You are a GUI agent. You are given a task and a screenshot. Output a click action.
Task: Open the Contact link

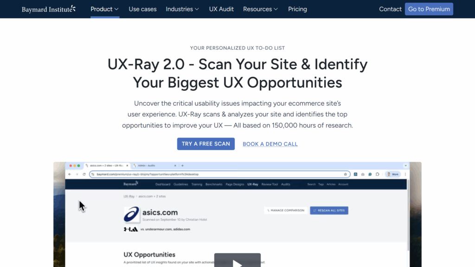[x=390, y=9]
